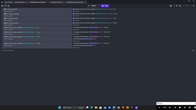The width and height of the screenshot is (196, 110).
Task: Click Add condition under Up key event
Action: click(9, 11)
